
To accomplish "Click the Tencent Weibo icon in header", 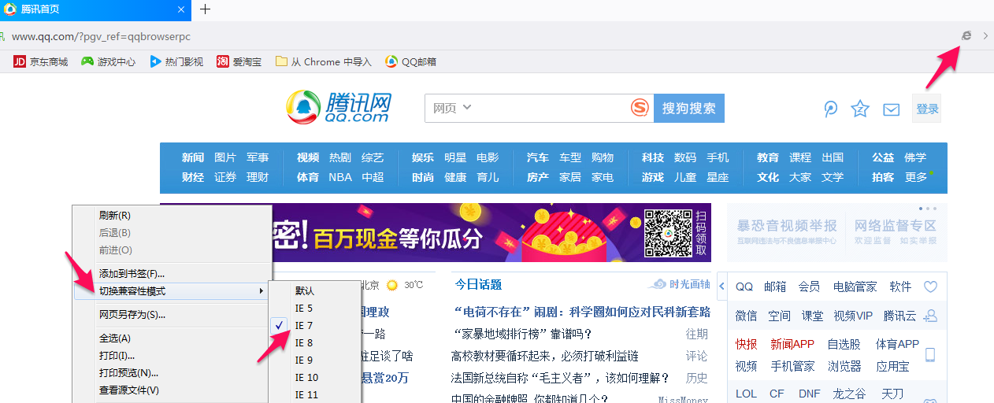I will 830,109.
